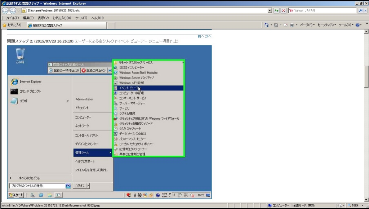Viewport: 369px width, 209px height.
Task: Unmute the volume tray icon
Action: 191,195
